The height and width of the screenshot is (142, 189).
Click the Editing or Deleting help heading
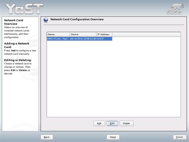18,60
